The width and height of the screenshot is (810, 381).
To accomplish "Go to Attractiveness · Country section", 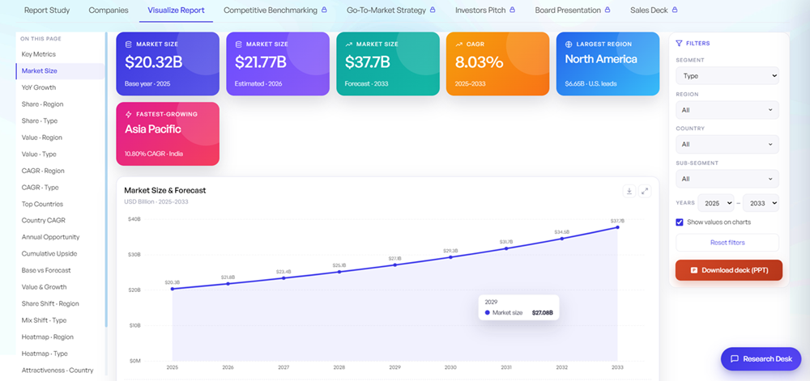I will click(x=58, y=370).
